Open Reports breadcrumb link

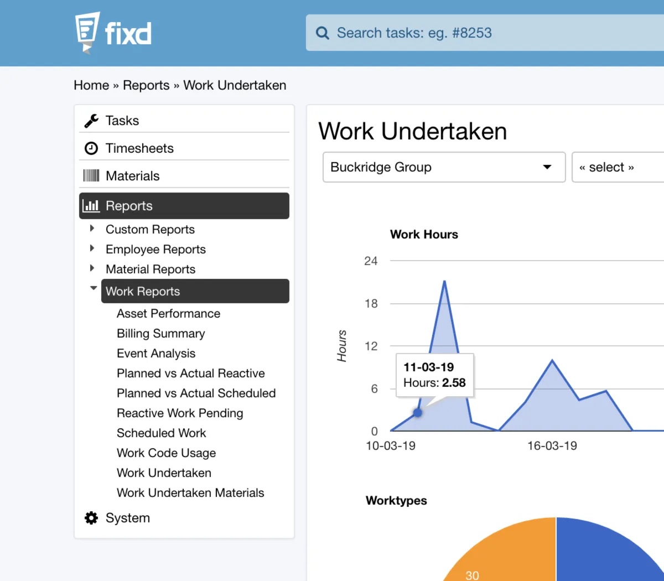[146, 85]
